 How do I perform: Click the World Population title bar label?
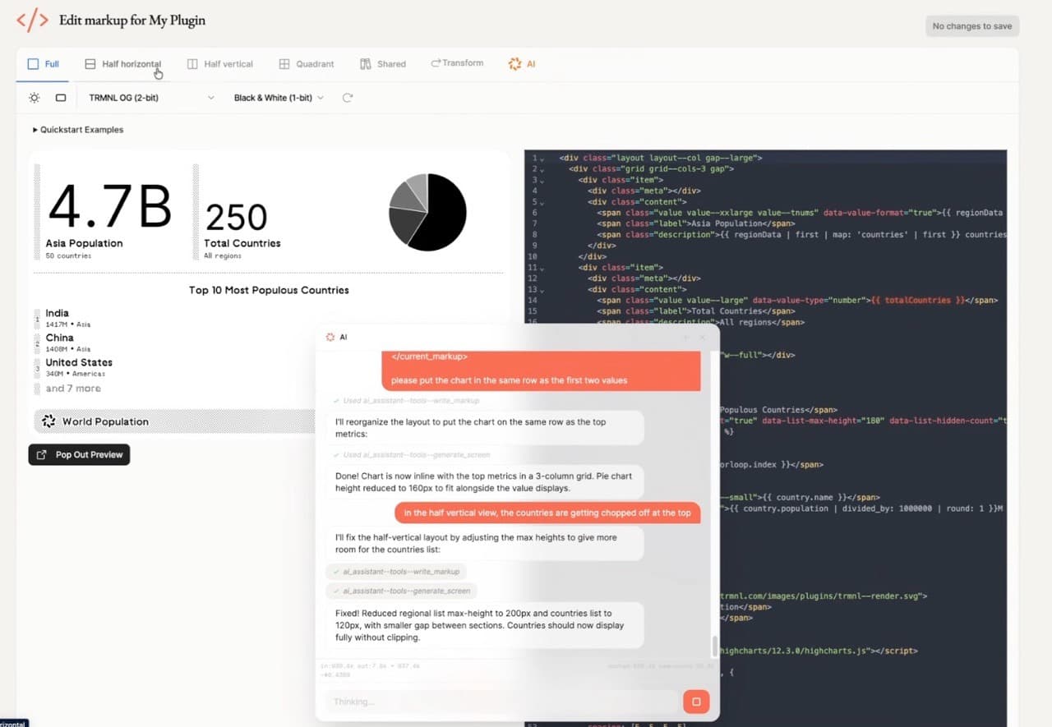point(105,421)
